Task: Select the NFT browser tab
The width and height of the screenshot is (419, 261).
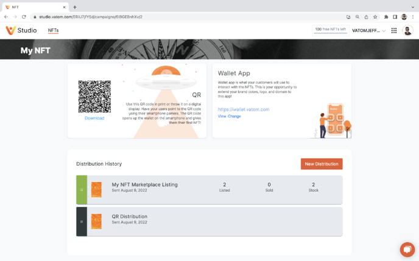Action: 35,7
